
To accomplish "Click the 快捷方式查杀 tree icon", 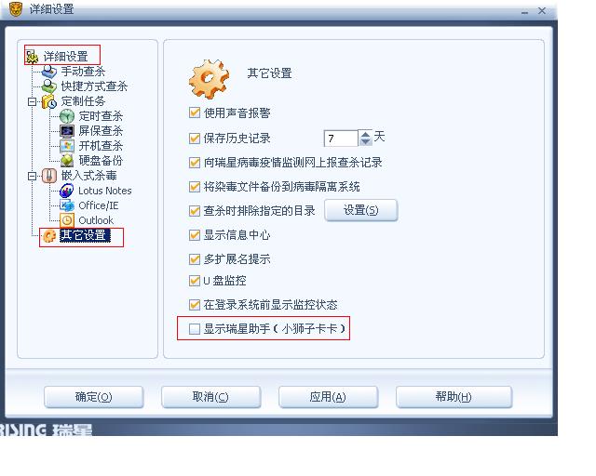I will [x=48, y=86].
